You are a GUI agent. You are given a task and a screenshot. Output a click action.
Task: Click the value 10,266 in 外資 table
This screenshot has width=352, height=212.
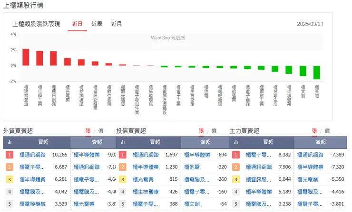click(60, 155)
